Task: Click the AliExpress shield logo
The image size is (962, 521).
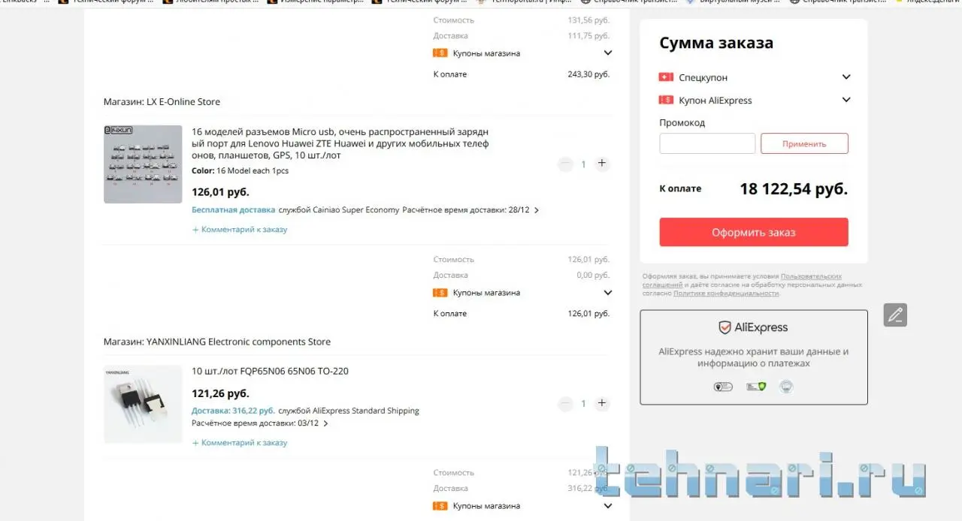Action: (725, 327)
